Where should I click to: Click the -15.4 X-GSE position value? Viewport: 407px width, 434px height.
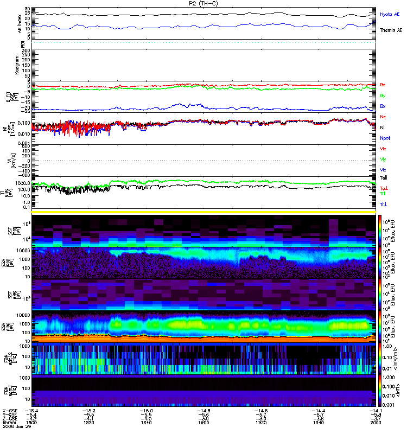(31, 411)
